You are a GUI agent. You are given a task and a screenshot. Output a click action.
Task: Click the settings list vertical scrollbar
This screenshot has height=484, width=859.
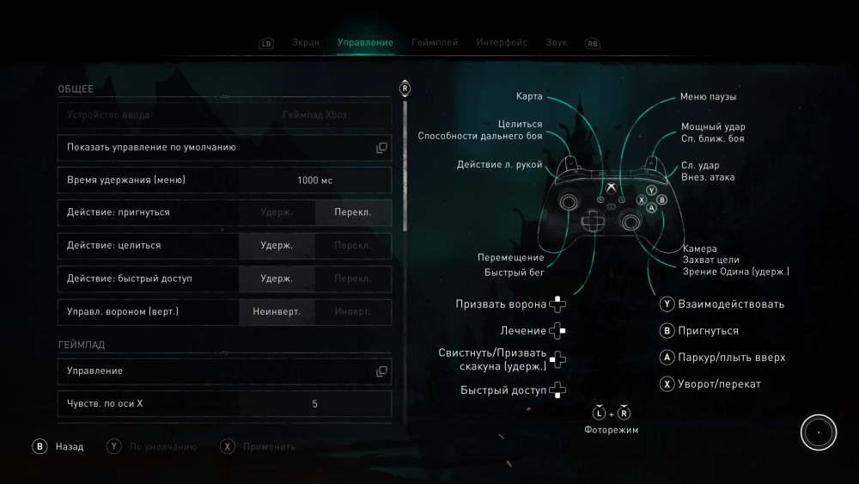[405, 163]
